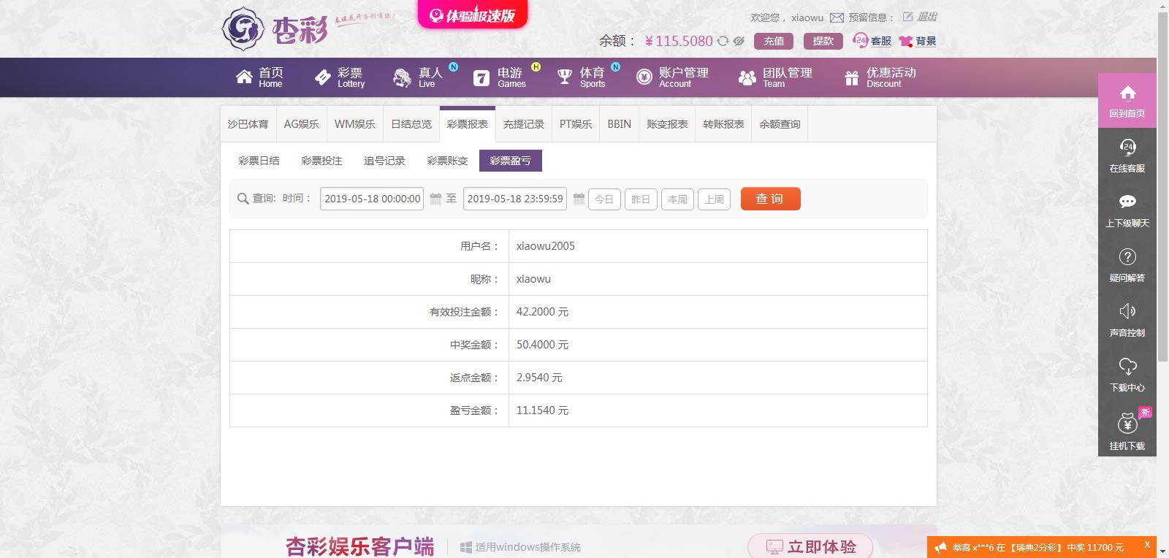Set the range with the 上周 button

714,199
